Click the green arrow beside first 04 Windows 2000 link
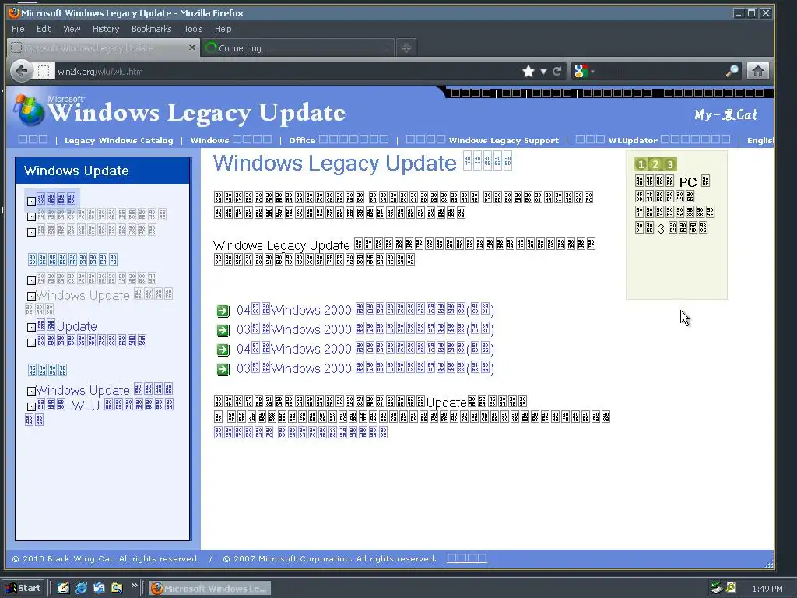 click(x=223, y=311)
